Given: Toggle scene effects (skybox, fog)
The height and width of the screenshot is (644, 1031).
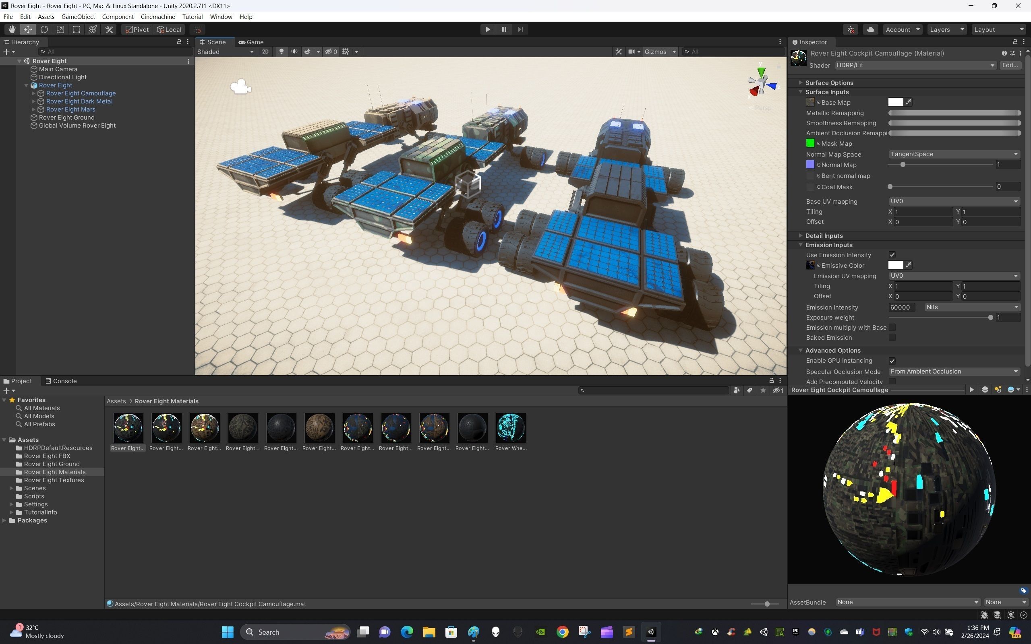Looking at the screenshot, I should 307,52.
